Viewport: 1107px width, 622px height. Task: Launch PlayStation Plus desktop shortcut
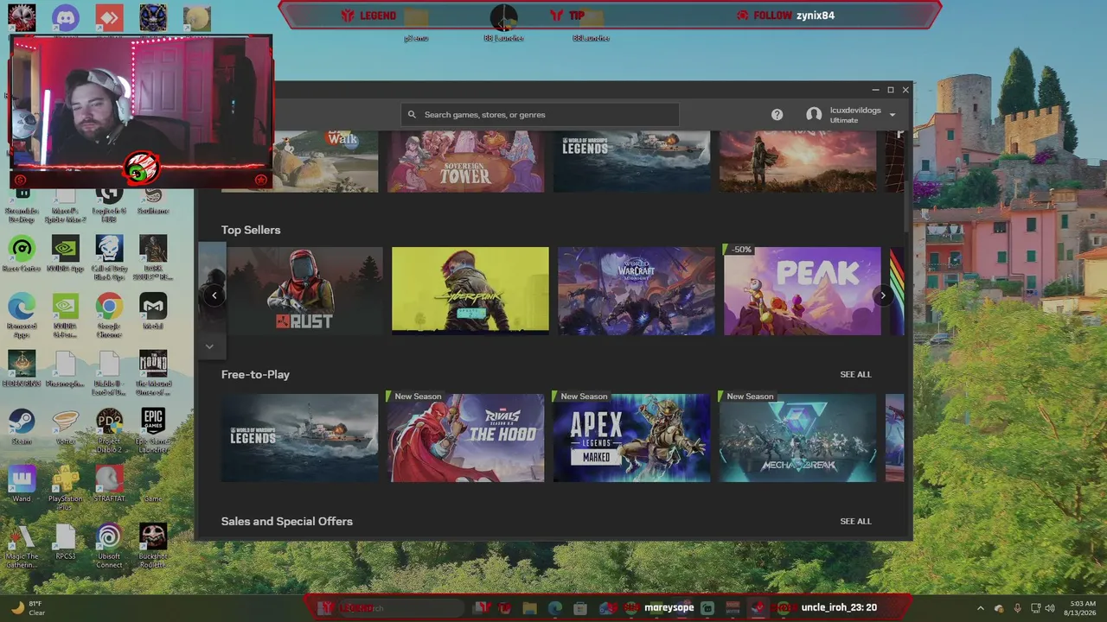[x=66, y=488]
